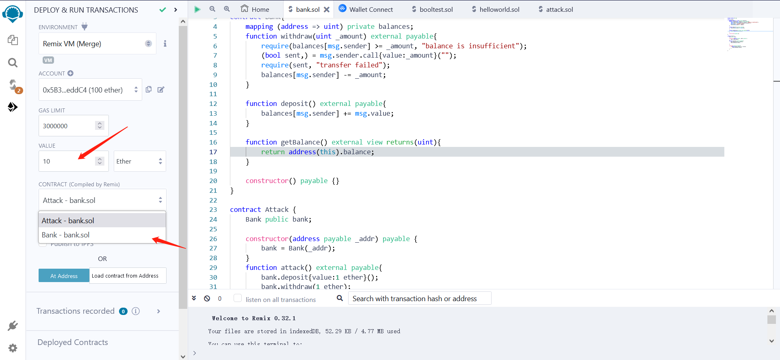
Task: Toggle the Publish to IPFS checkbox
Action: pos(42,244)
